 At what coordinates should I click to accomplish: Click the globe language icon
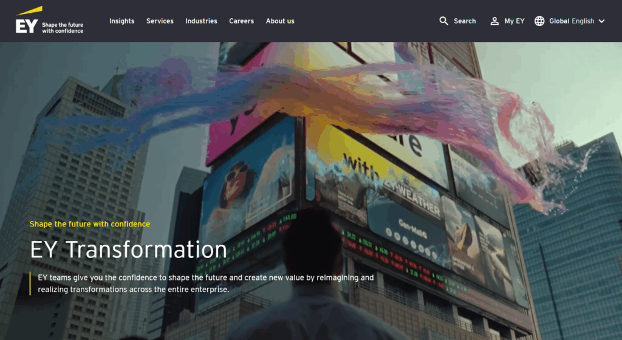point(539,21)
